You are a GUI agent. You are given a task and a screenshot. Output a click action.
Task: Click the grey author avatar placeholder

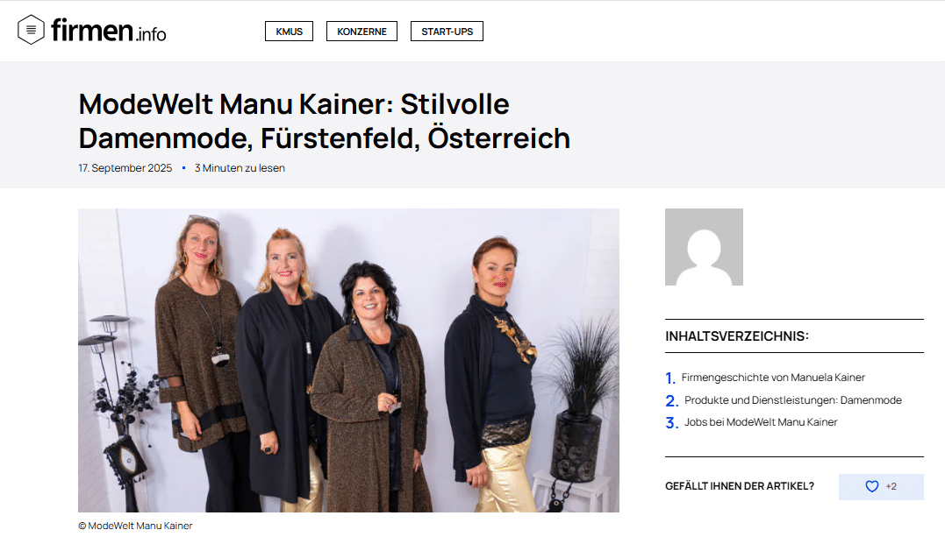(704, 247)
